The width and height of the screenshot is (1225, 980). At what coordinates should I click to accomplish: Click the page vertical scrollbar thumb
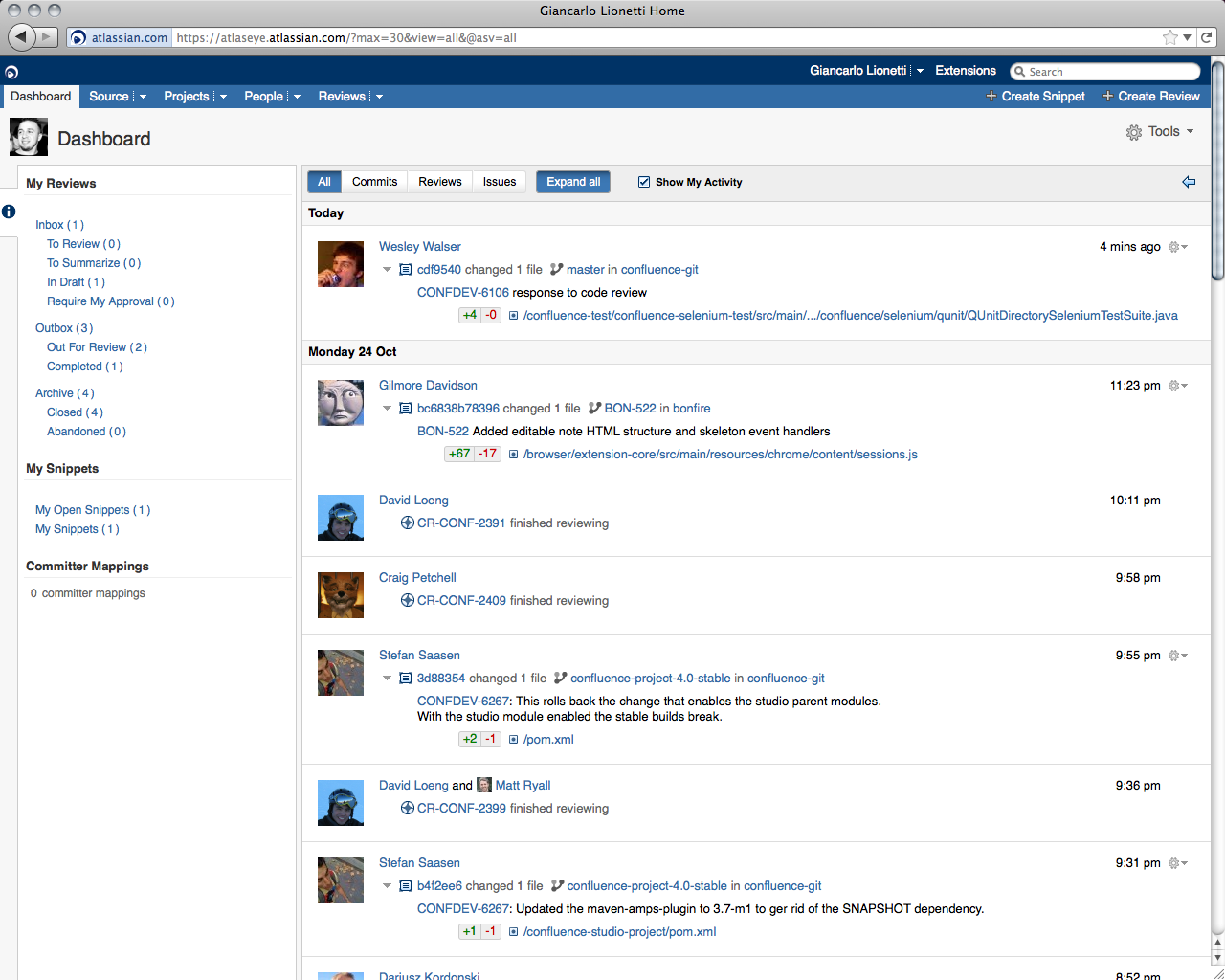coord(1217,172)
